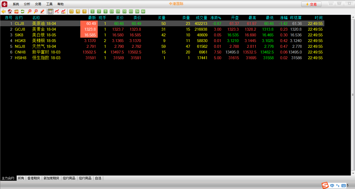Sort by the 涨幅 column header
This screenshot has width=355, height=189.
(284, 18)
